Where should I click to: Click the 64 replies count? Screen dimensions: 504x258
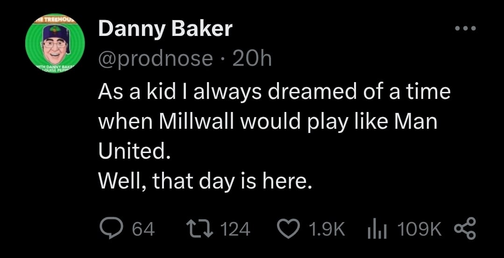point(143,229)
